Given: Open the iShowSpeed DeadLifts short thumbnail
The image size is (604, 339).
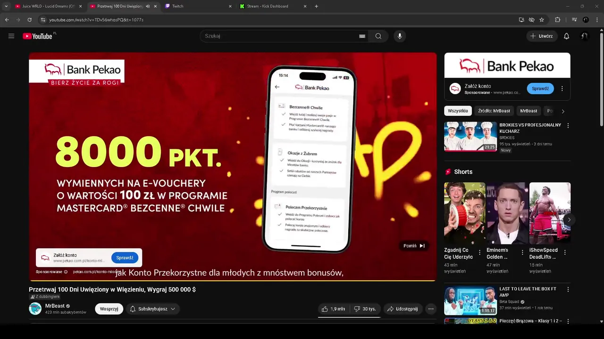Looking at the screenshot, I should (550, 213).
